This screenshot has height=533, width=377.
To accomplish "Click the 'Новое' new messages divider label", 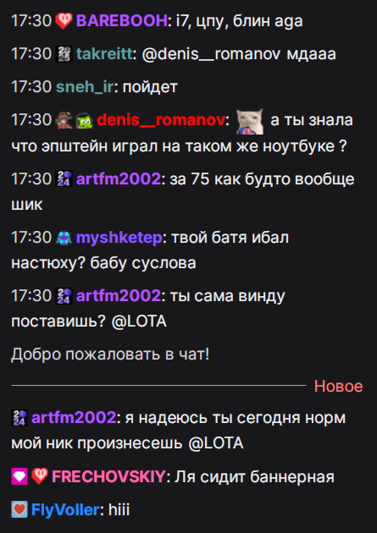I will [x=338, y=386].
